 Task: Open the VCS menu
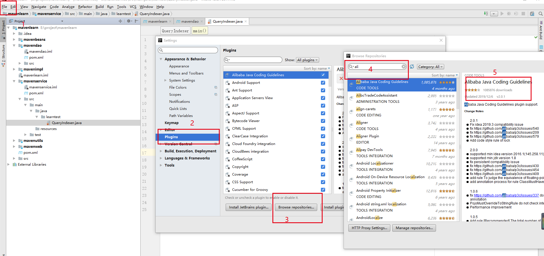click(133, 7)
